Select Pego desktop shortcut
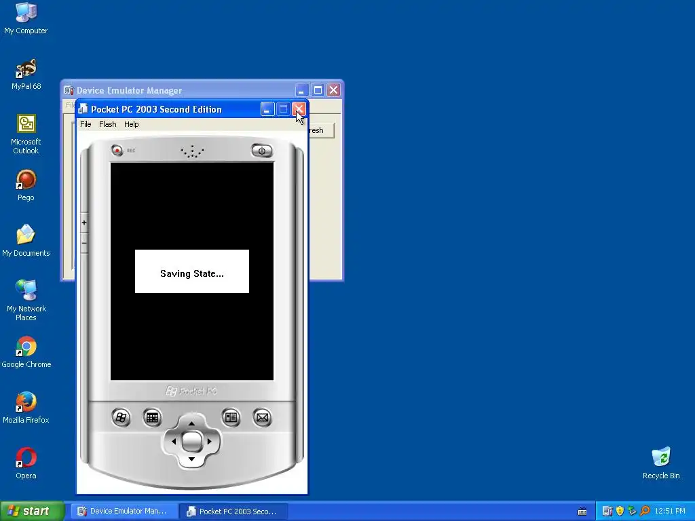Viewport: 695px width, 521px height. tap(26, 186)
